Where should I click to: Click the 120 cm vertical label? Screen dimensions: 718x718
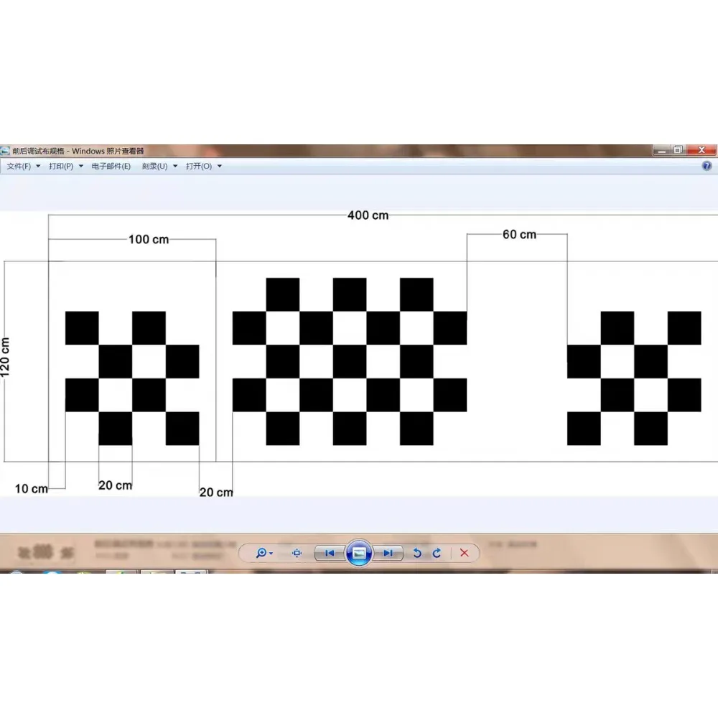[x=5, y=357]
